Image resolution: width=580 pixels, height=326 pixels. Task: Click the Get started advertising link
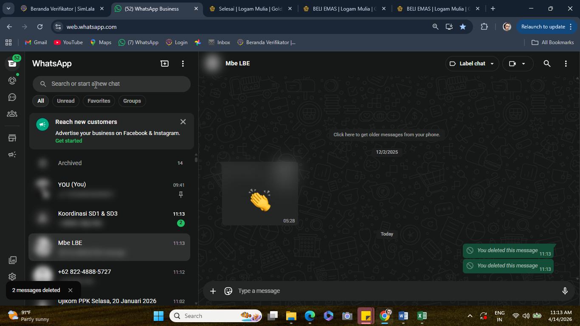tap(69, 141)
